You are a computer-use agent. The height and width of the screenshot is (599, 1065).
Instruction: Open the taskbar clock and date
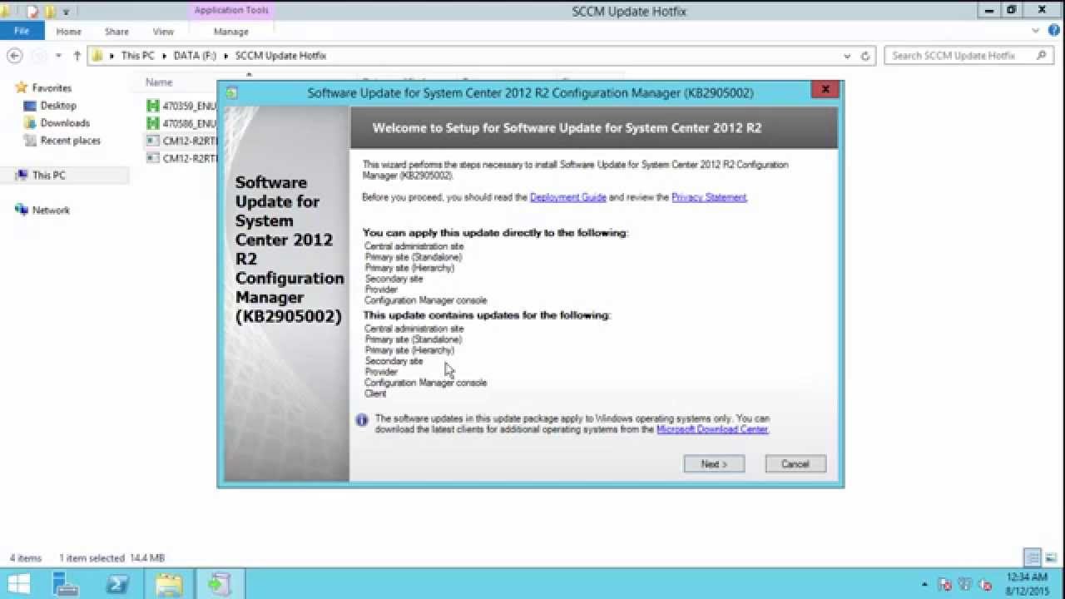[1027, 584]
